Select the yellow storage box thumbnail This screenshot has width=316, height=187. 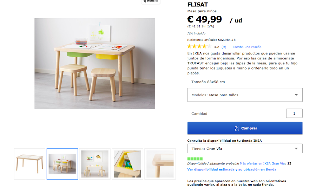(x=127, y=164)
